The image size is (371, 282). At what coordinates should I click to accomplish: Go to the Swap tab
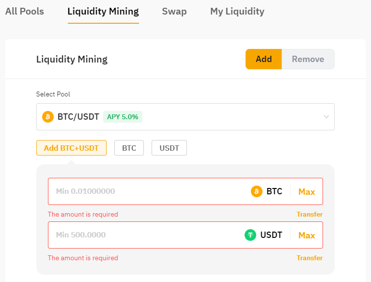[174, 11]
